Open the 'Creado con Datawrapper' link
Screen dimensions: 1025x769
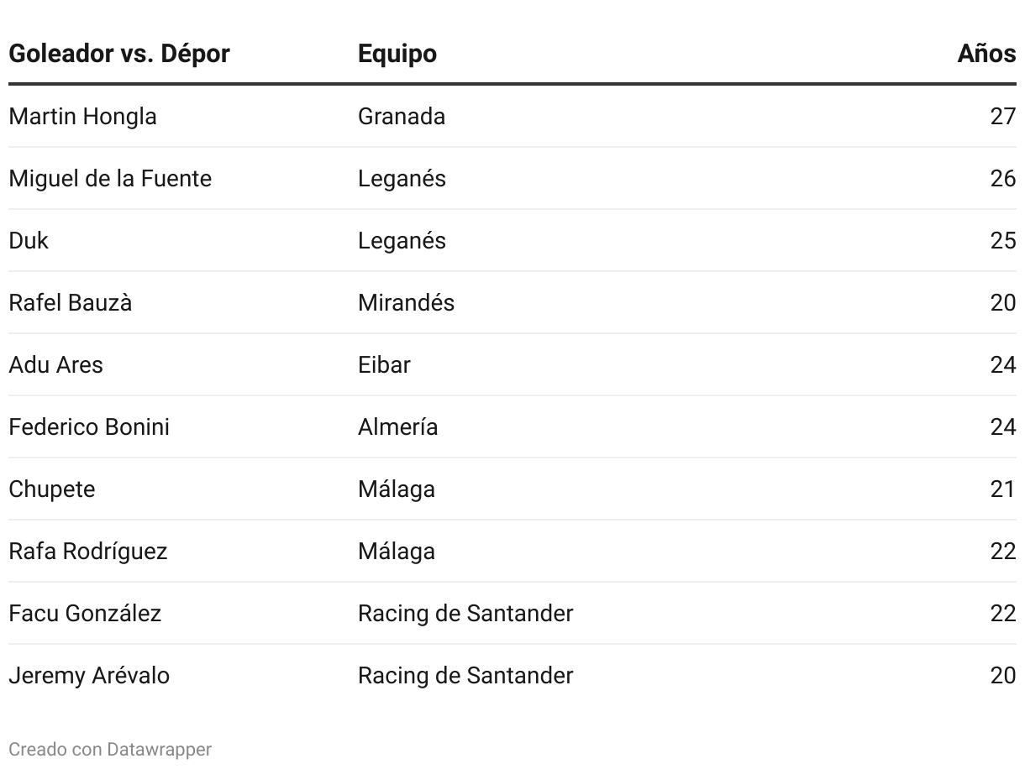point(110,749)
